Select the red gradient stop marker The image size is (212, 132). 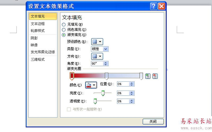72,76
